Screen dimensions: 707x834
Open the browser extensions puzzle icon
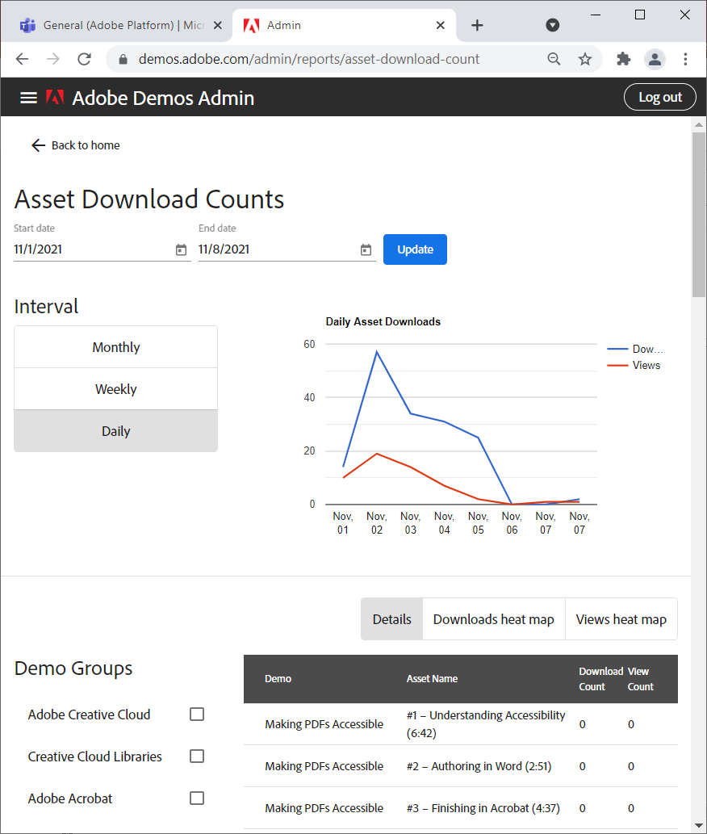click(624, 59)
